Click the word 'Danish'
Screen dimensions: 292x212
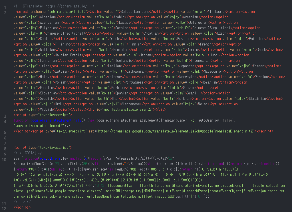(x=46, y=39)
